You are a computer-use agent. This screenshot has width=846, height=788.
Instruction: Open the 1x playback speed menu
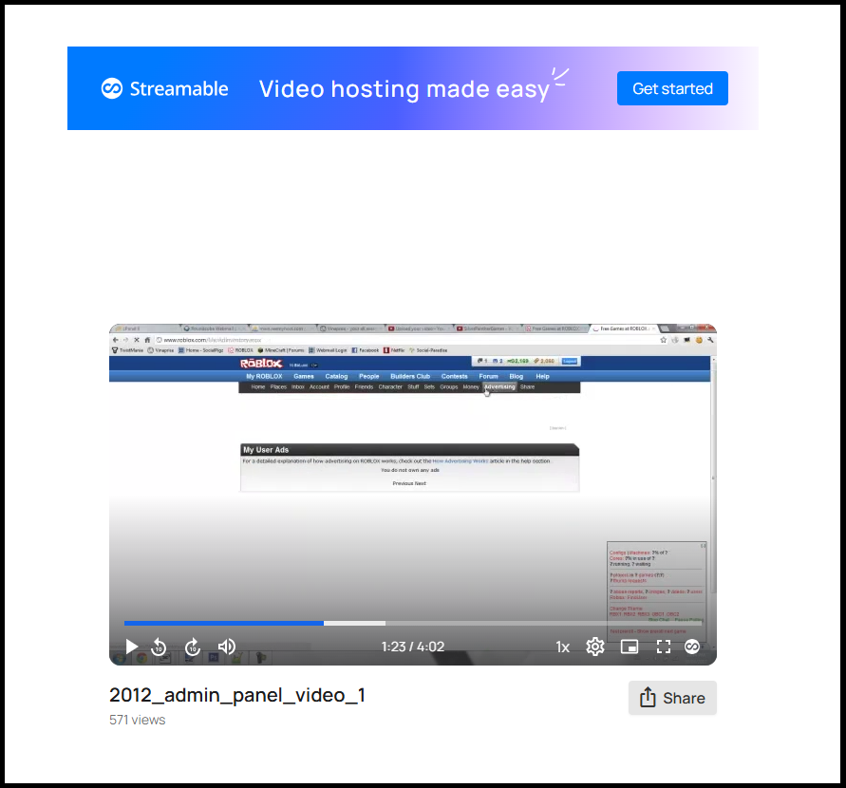(563, 647)
